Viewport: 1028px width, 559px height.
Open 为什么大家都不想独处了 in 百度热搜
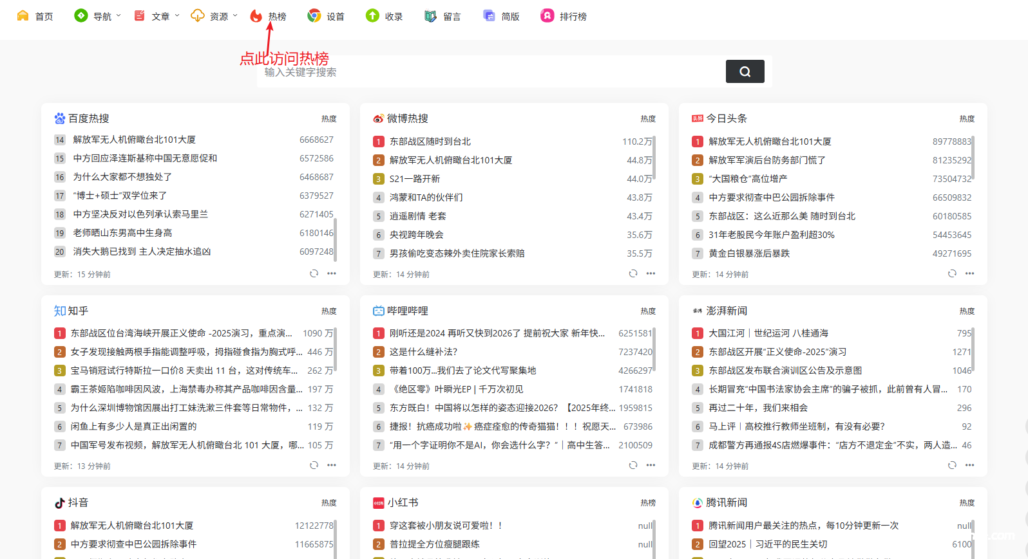122,177
